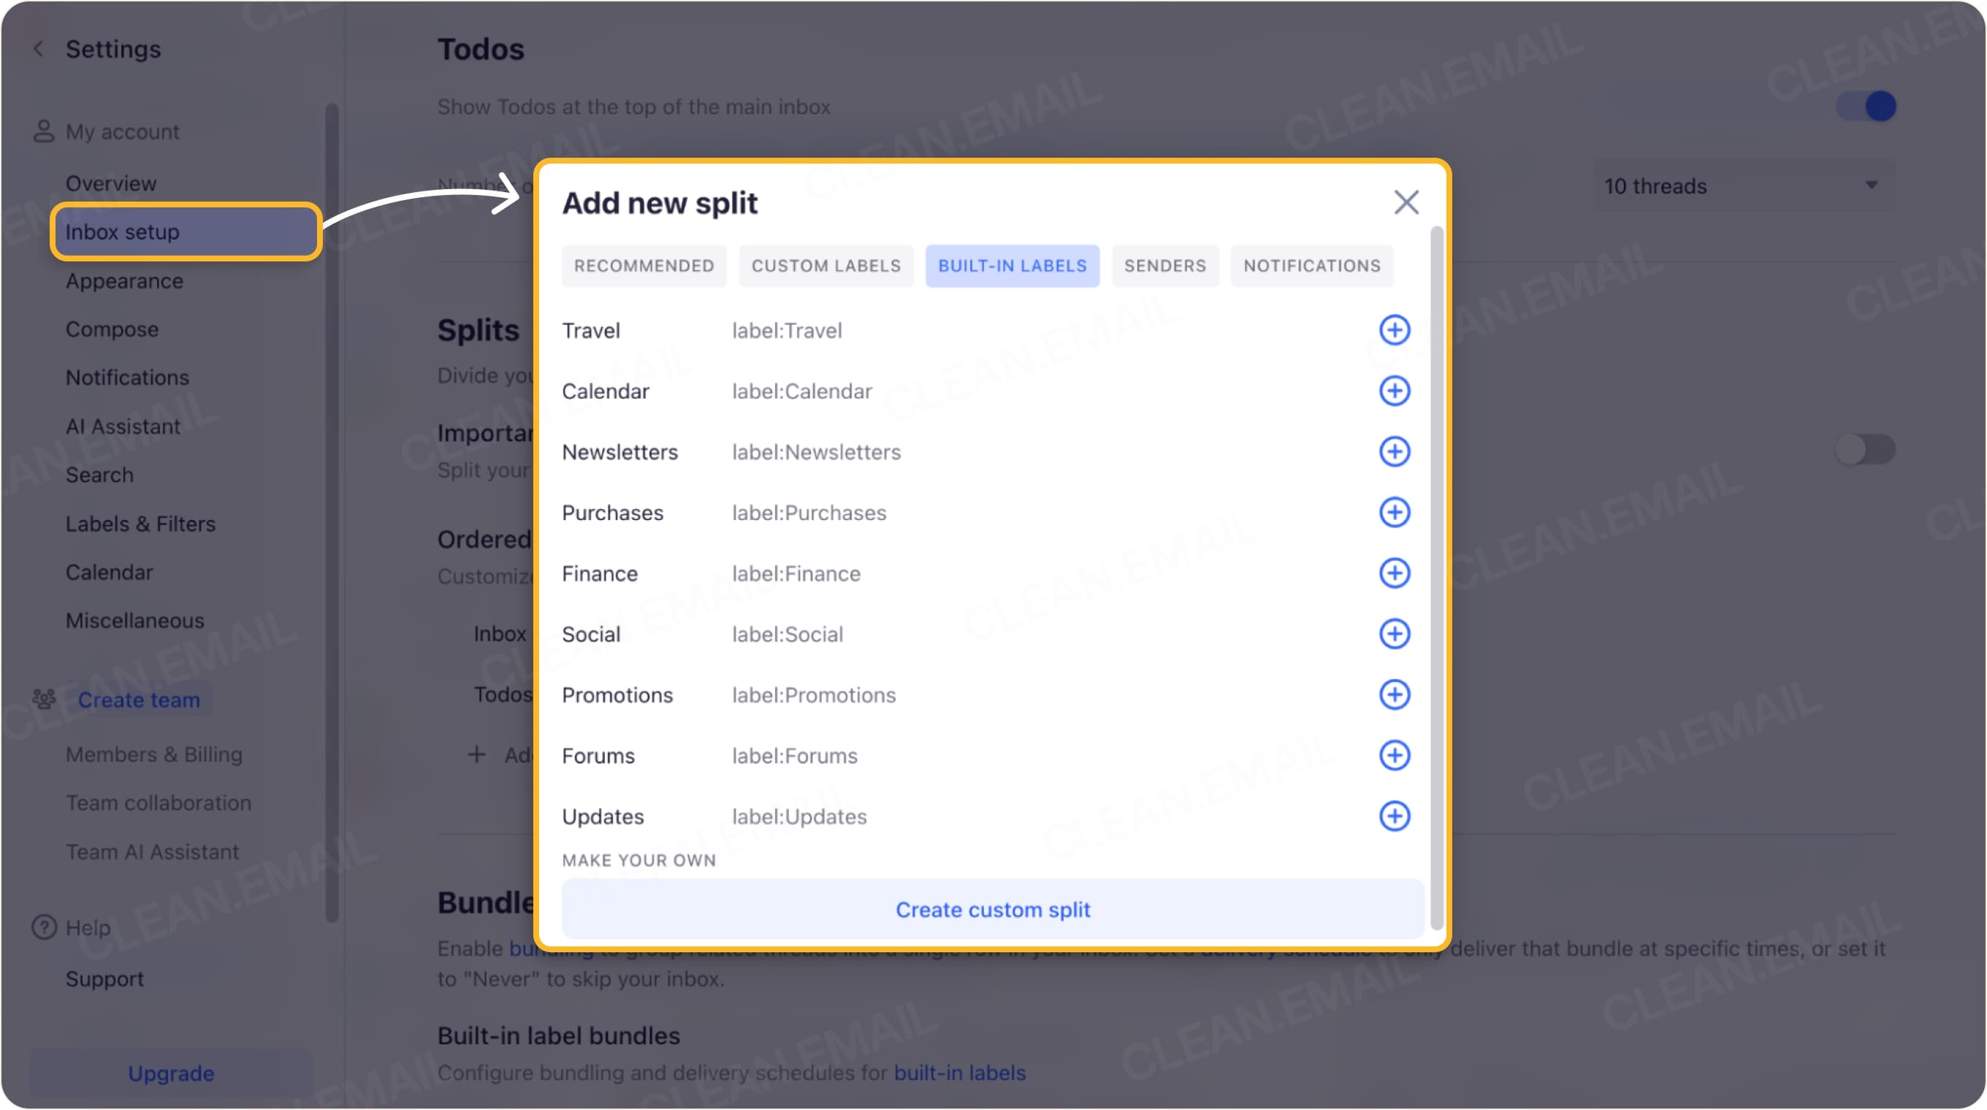The width and height of the screenshot is (1987, 1110).
Task: Add the Travel split with its plus icon
Action: [1395, 330]
